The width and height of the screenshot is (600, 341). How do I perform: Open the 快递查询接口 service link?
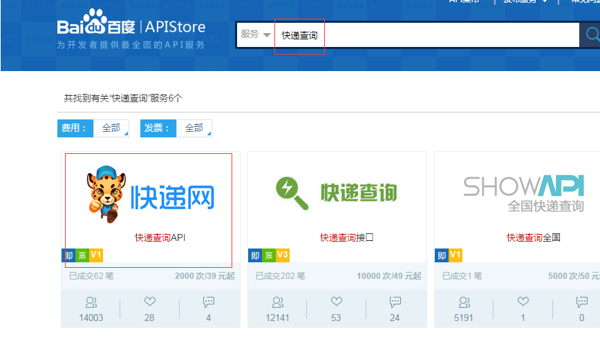coord(347,237)
